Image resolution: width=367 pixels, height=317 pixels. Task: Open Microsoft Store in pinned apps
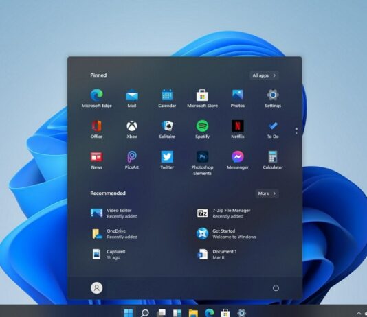tap(202, 98)
